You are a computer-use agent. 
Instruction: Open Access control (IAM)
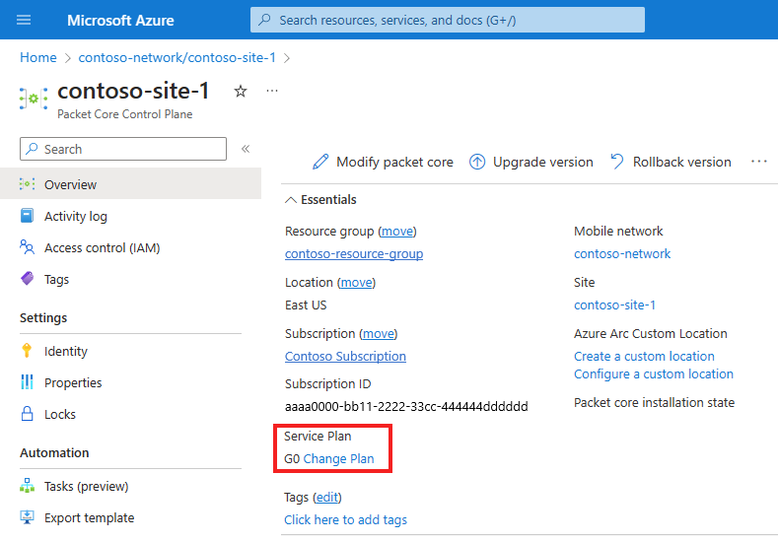(103, 248)
